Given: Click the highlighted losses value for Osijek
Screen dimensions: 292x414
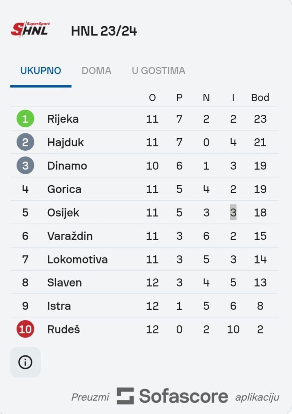Looking at the screenshot, I should click(x=233, y=212).
